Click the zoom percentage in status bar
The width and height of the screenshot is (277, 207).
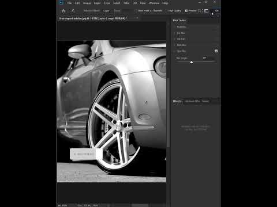(x=62, y=205)
